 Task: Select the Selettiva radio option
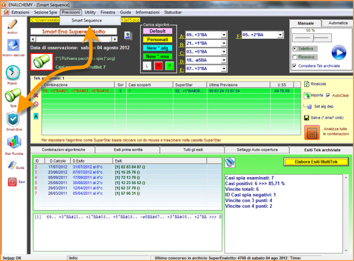294,49
